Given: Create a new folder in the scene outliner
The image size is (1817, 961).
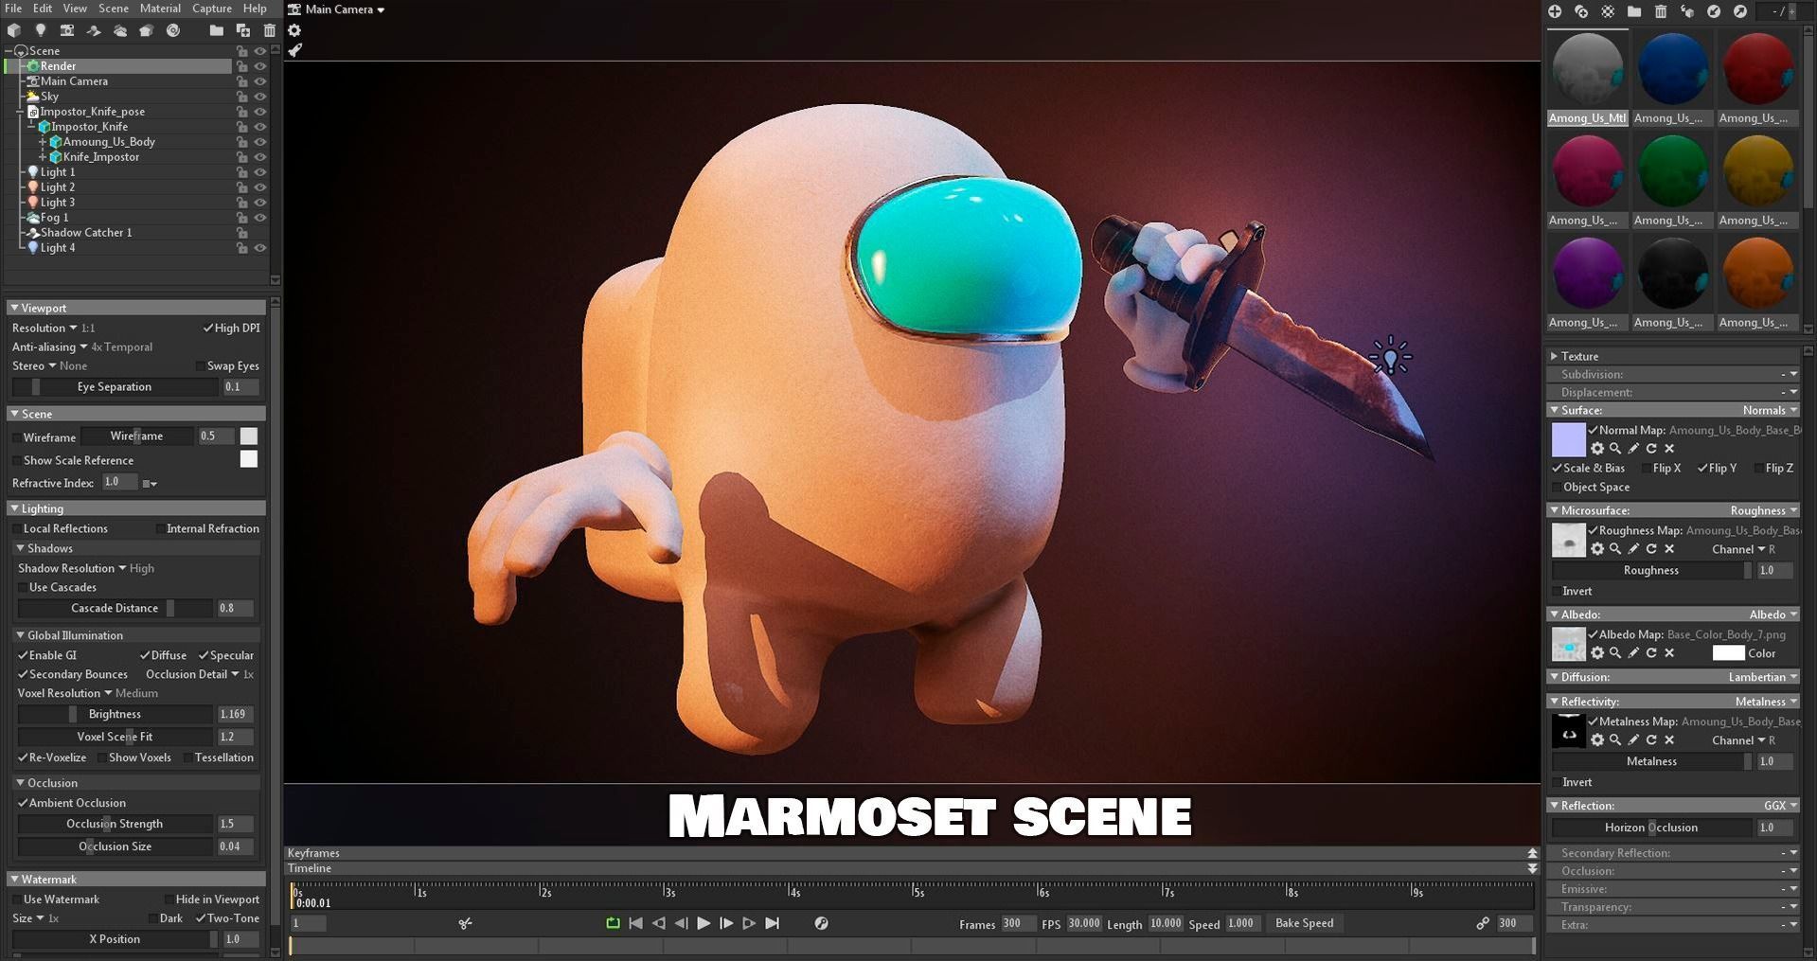Looking at the screenshot, I should 217,30.
